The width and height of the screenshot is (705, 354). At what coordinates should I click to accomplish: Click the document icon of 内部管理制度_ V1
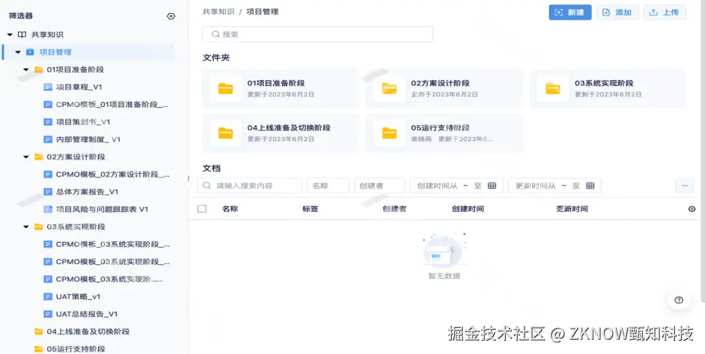pyautogui.click(x=48, y=140)
